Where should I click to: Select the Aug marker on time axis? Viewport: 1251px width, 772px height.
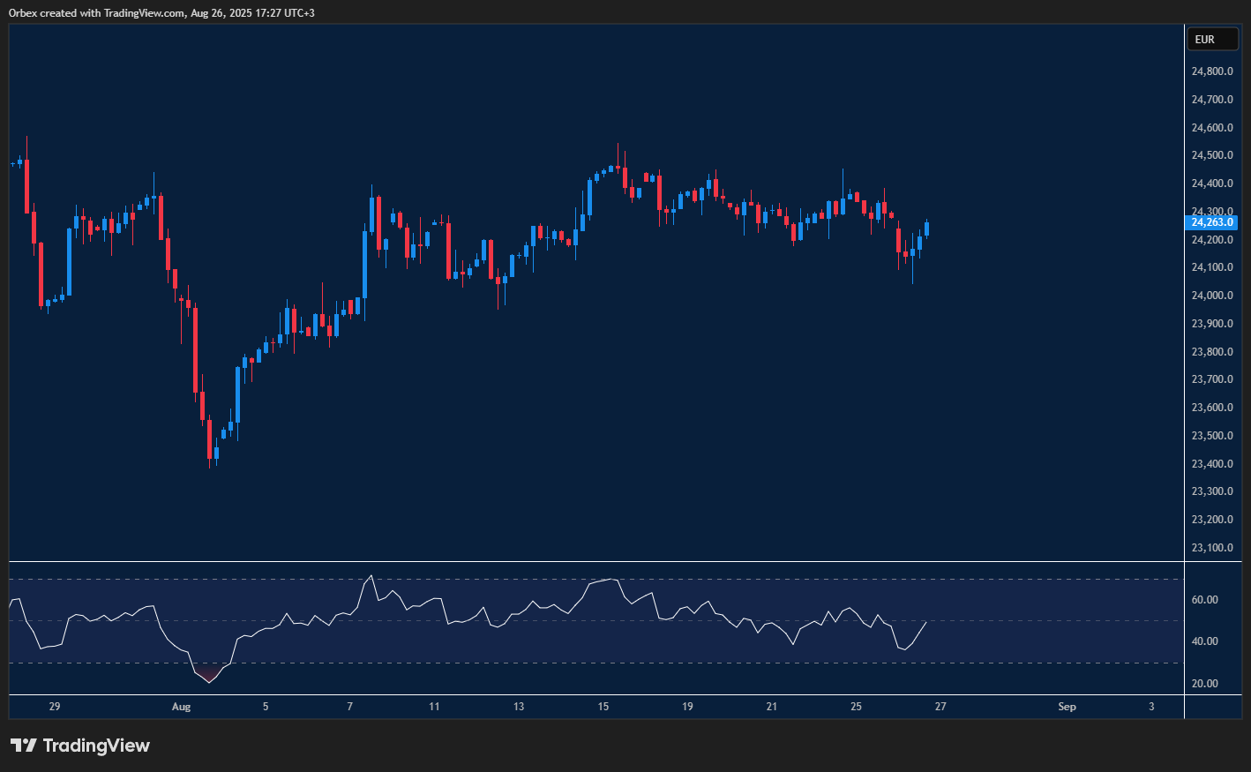click(181, 707)
